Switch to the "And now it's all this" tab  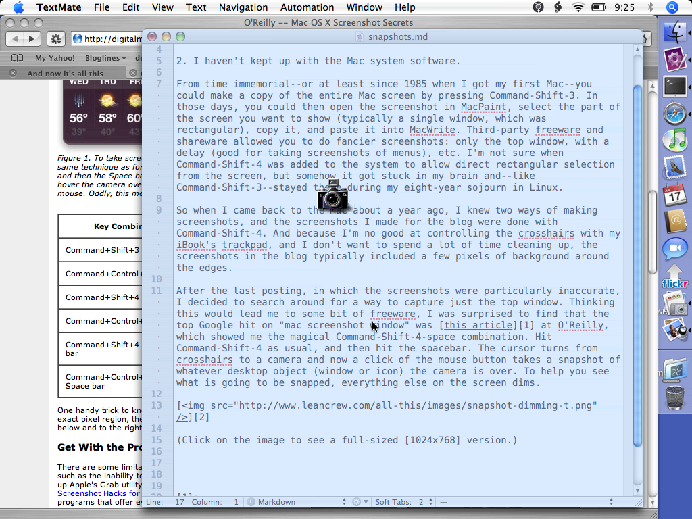point(65,73)
